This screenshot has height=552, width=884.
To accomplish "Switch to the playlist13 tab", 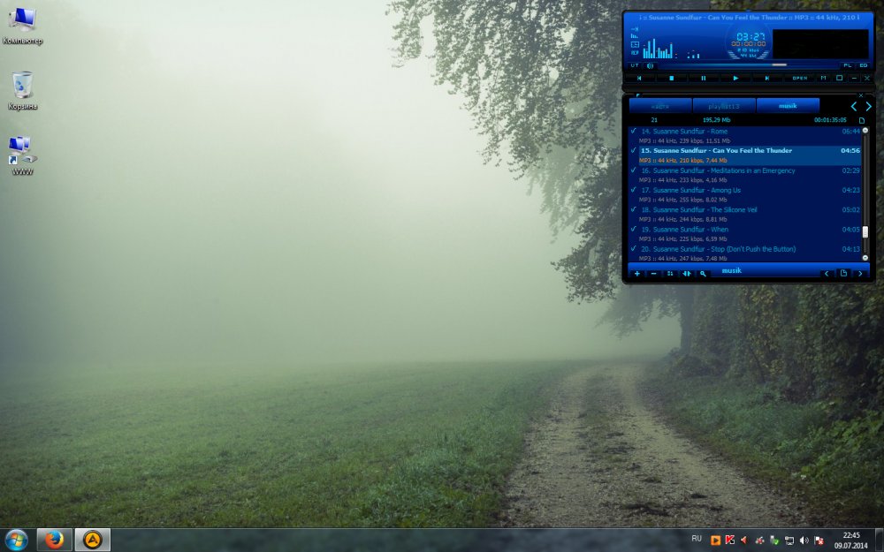I will [x=724, y=106].
